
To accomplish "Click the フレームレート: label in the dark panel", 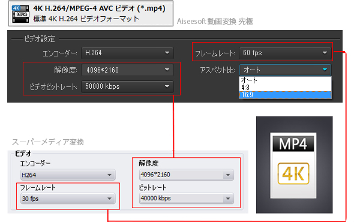I will coord(215,53).
